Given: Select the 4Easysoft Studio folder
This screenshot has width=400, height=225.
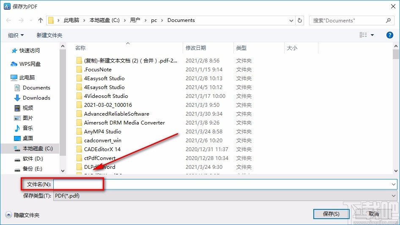Looking at the screenshot, I should click(x=101, y=78).
